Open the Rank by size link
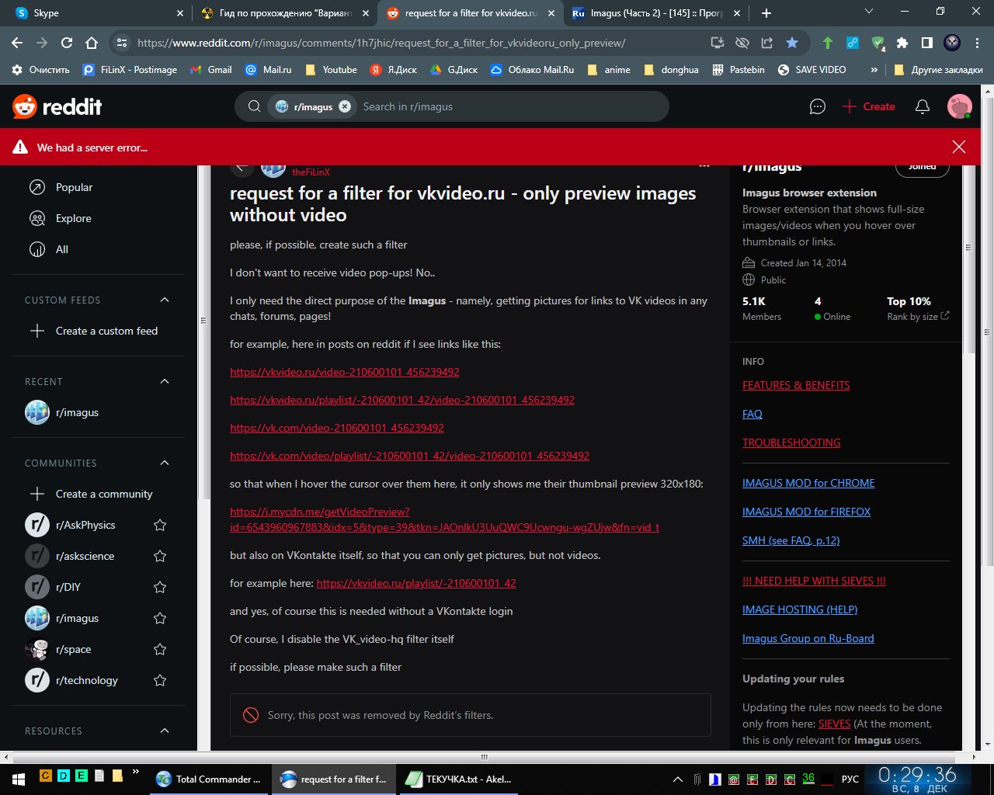Viewport: 994px width, 795px height. pos(918,316)
